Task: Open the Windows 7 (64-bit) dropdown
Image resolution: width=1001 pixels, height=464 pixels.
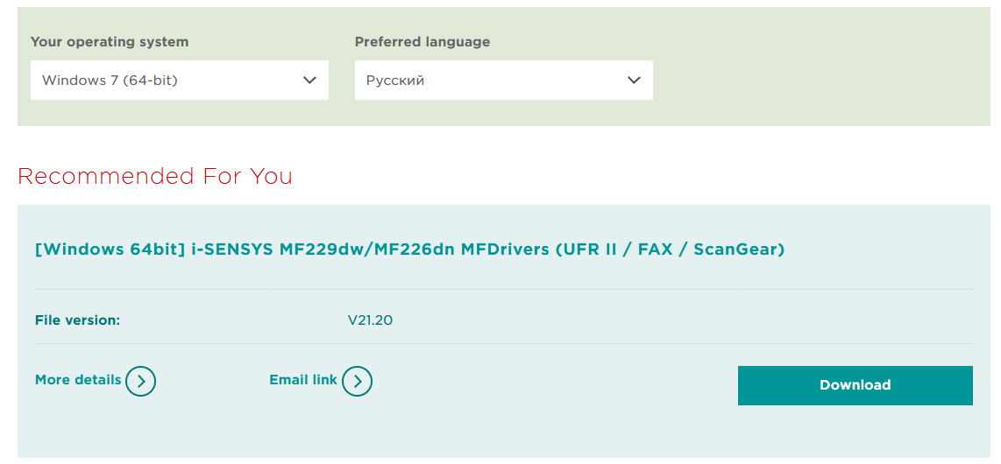Action: point(179,80)
